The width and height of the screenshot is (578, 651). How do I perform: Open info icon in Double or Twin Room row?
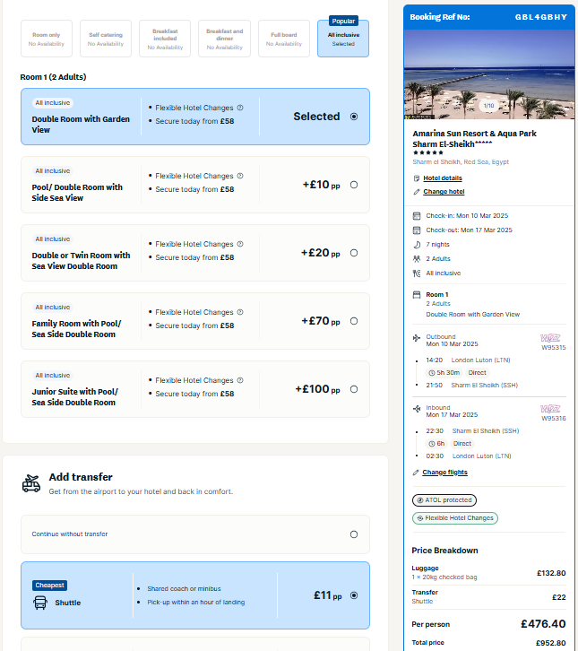tap(240, 244)
